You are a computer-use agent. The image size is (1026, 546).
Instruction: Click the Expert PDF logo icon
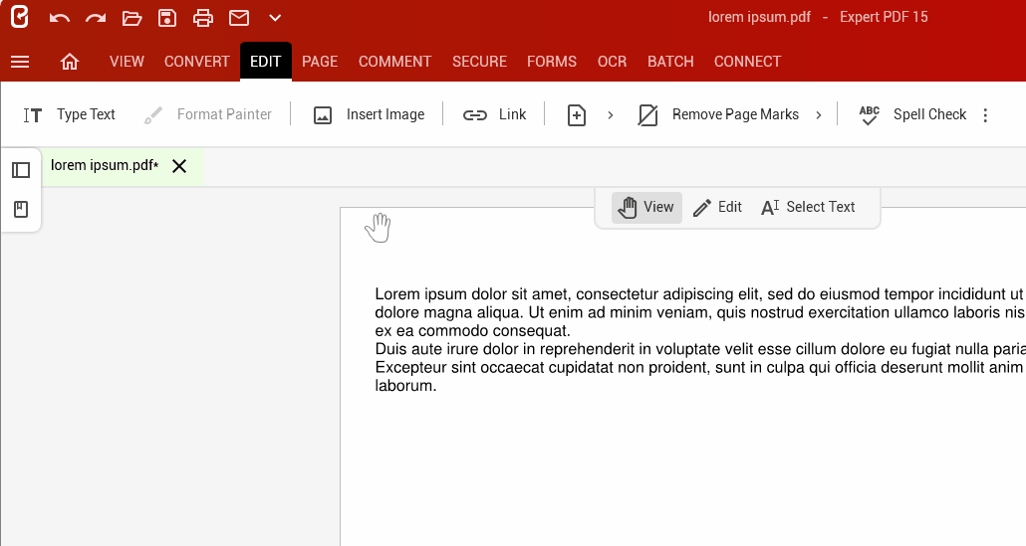click(20, 17)
